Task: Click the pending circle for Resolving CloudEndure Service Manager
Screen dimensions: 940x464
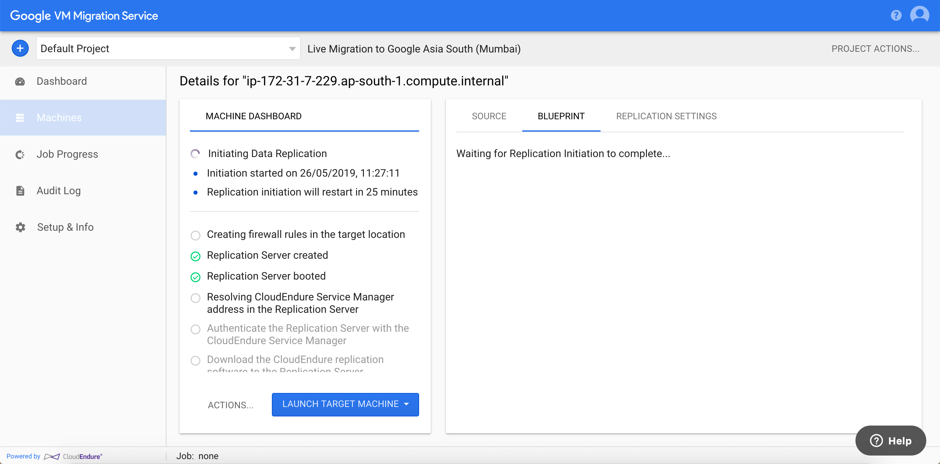Action: (x=196, y=298)
